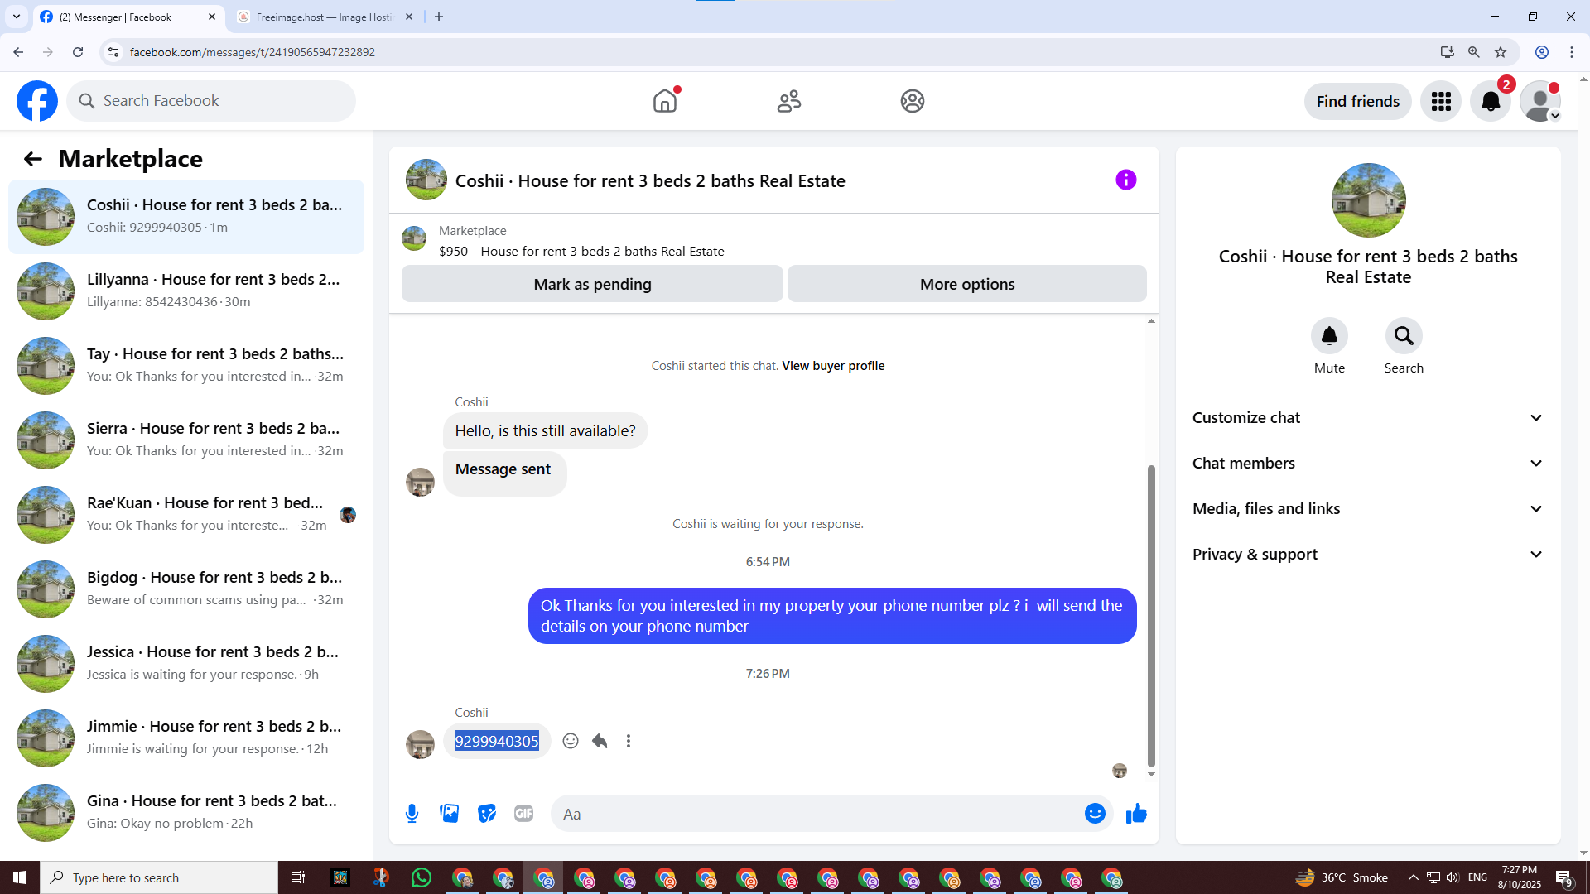
Task: Open Facebook notifications bell
Action: [x=1490, y=101]
